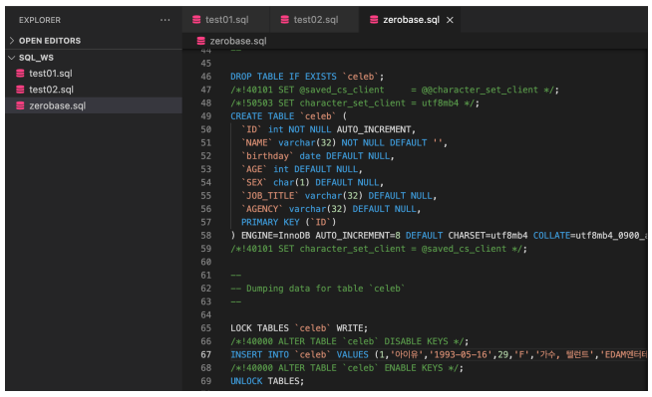The image size is (652, 397).
Task: Click the SET @saved_cs_client comment line 47
Action: click(x=394, y=90)
